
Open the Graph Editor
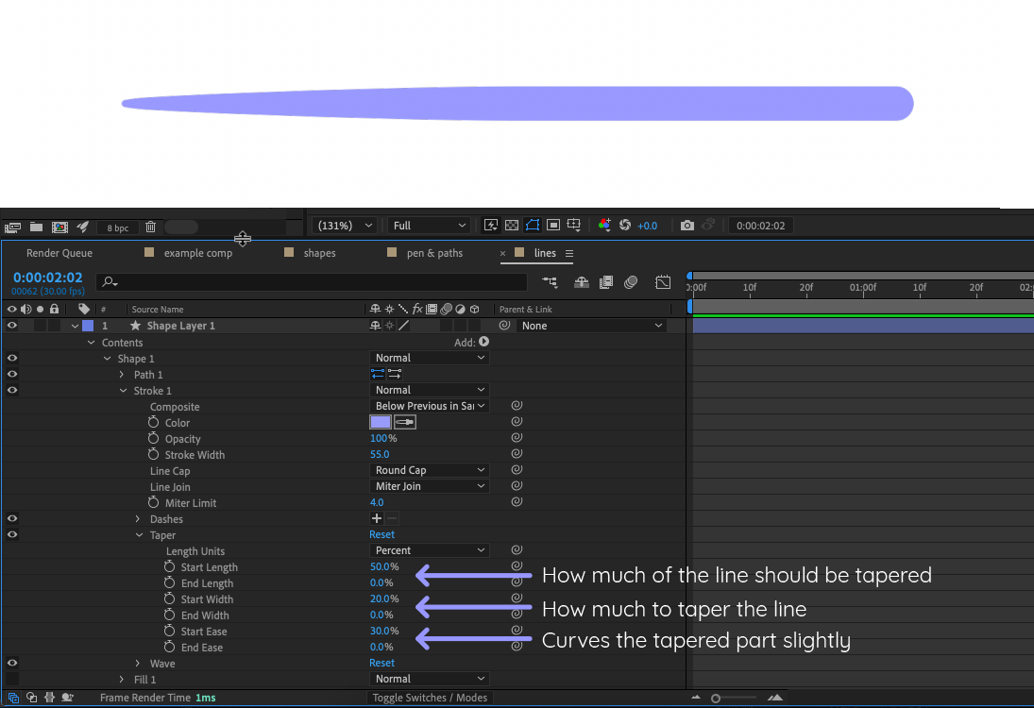coord(662,283)
